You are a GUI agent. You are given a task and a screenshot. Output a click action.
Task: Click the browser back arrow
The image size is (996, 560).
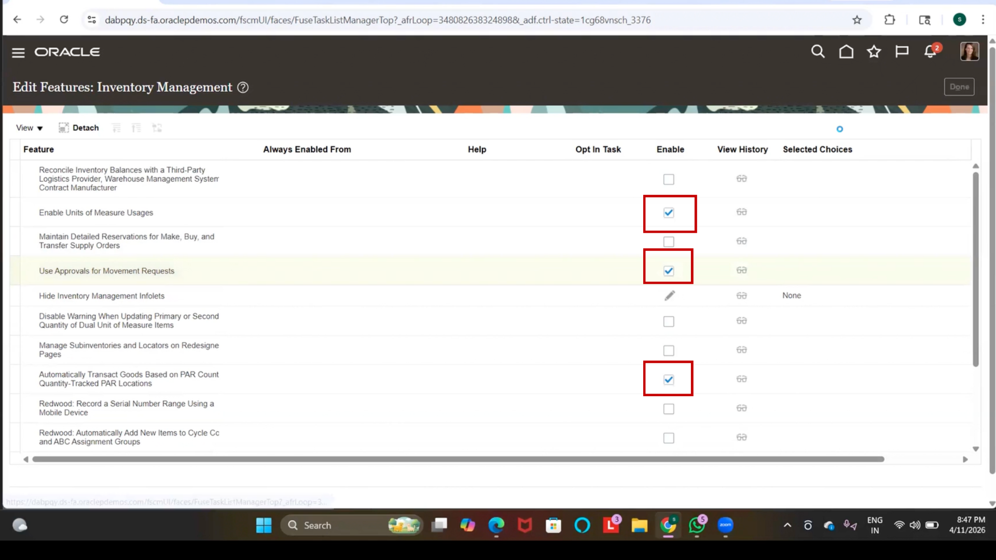pos(17,20)
